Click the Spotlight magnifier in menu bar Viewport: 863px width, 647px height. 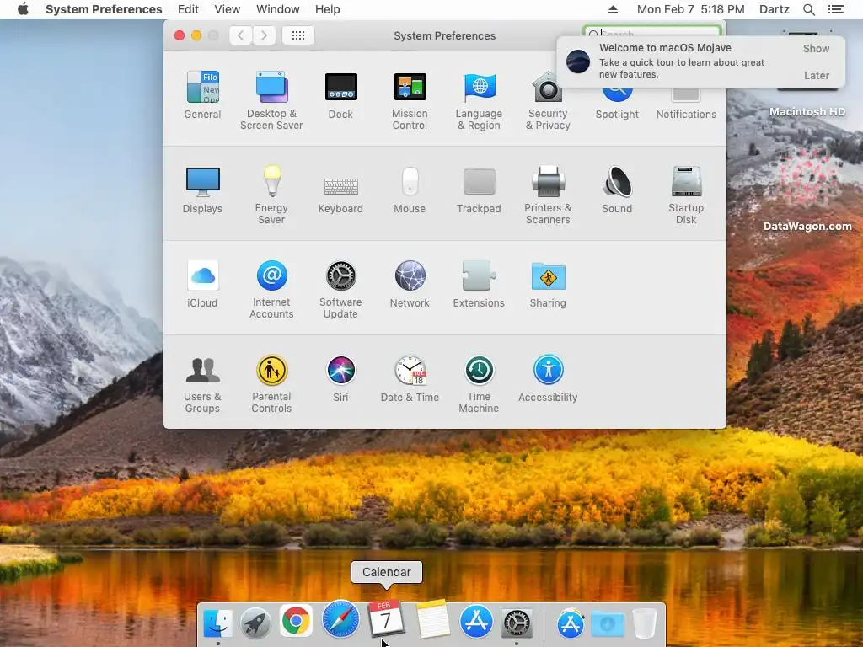coord(808,9)
